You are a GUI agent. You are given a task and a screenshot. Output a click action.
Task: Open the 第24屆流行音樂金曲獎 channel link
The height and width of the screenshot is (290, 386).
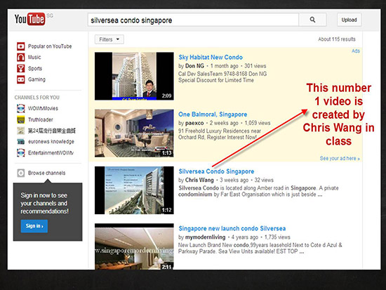tap(52, 131)
